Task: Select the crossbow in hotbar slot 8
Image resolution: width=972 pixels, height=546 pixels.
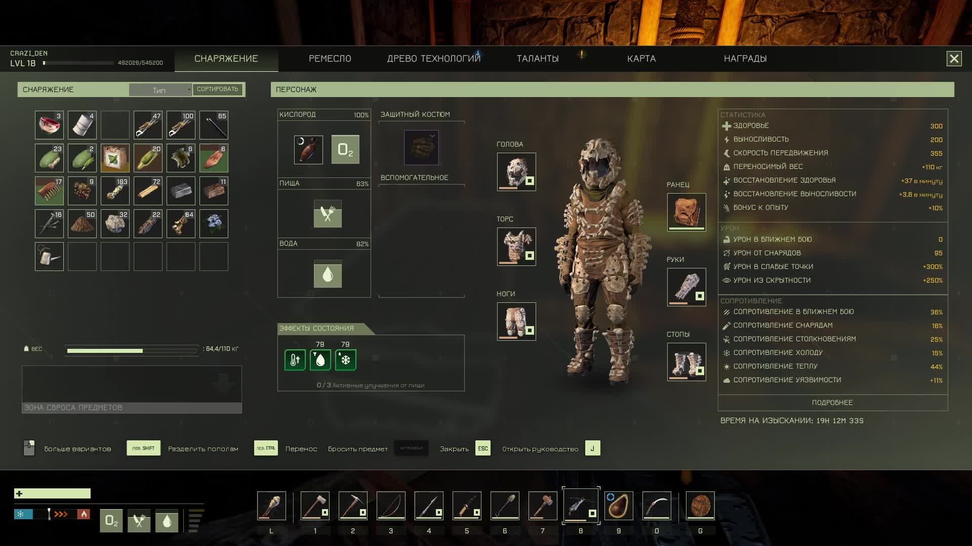Action: pyautogui.click(x=581, y=506)
